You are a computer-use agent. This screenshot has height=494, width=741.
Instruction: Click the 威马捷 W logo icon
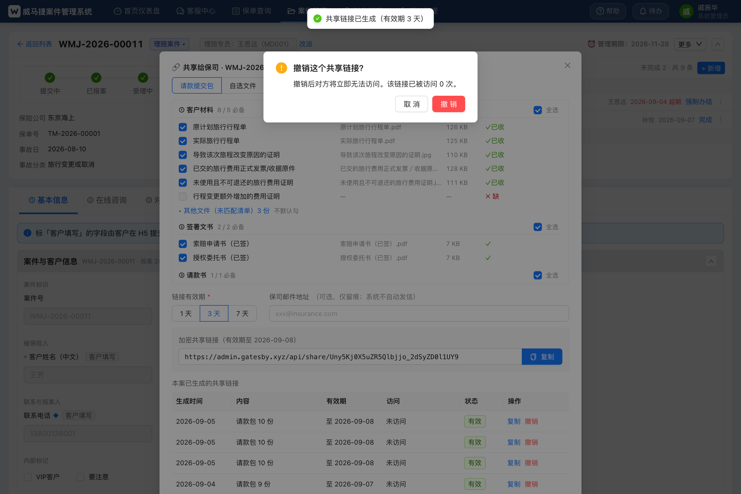[x=14, y=11]
